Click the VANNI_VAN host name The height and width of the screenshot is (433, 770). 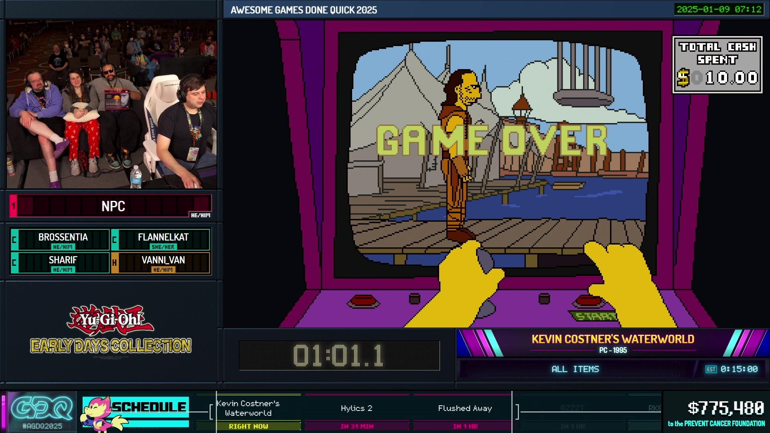pyautogui.click(x=163, y=260)
